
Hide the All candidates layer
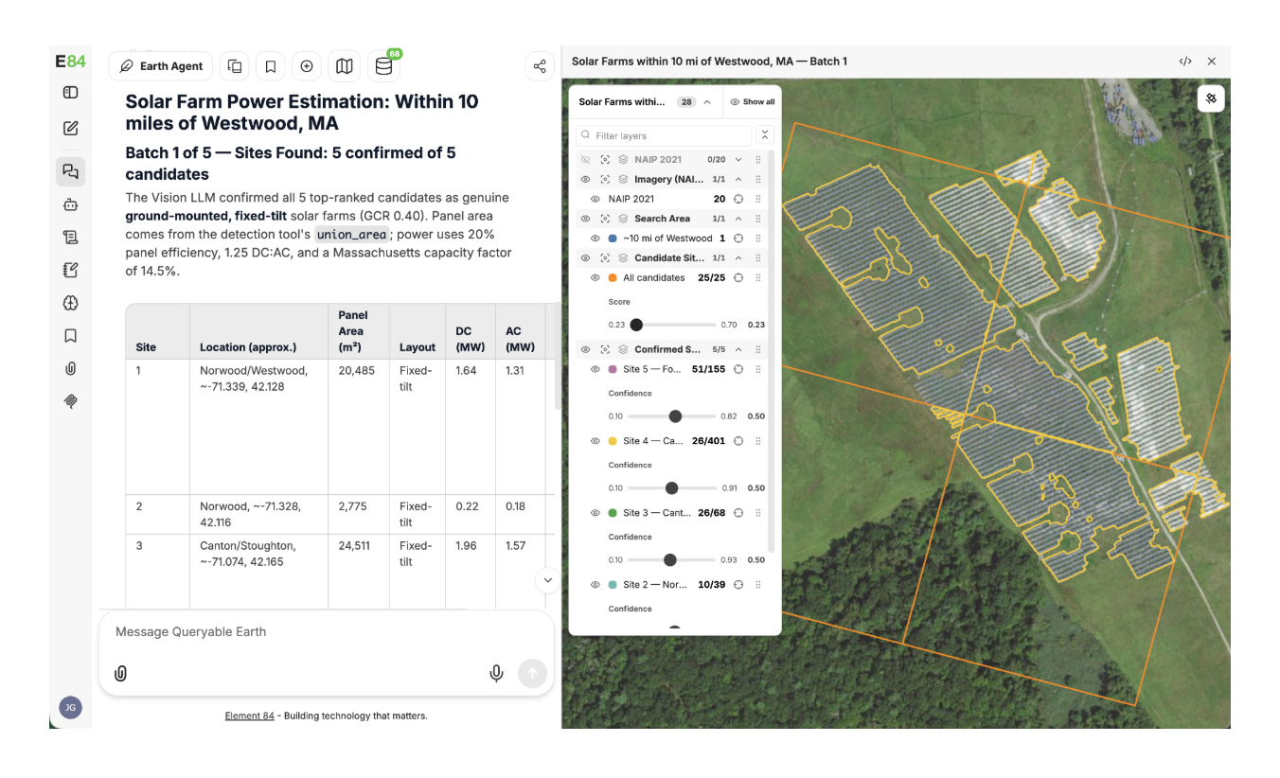(596, 278)
